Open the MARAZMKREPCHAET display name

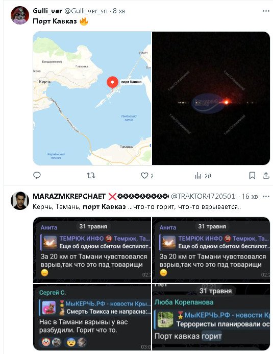69,196
